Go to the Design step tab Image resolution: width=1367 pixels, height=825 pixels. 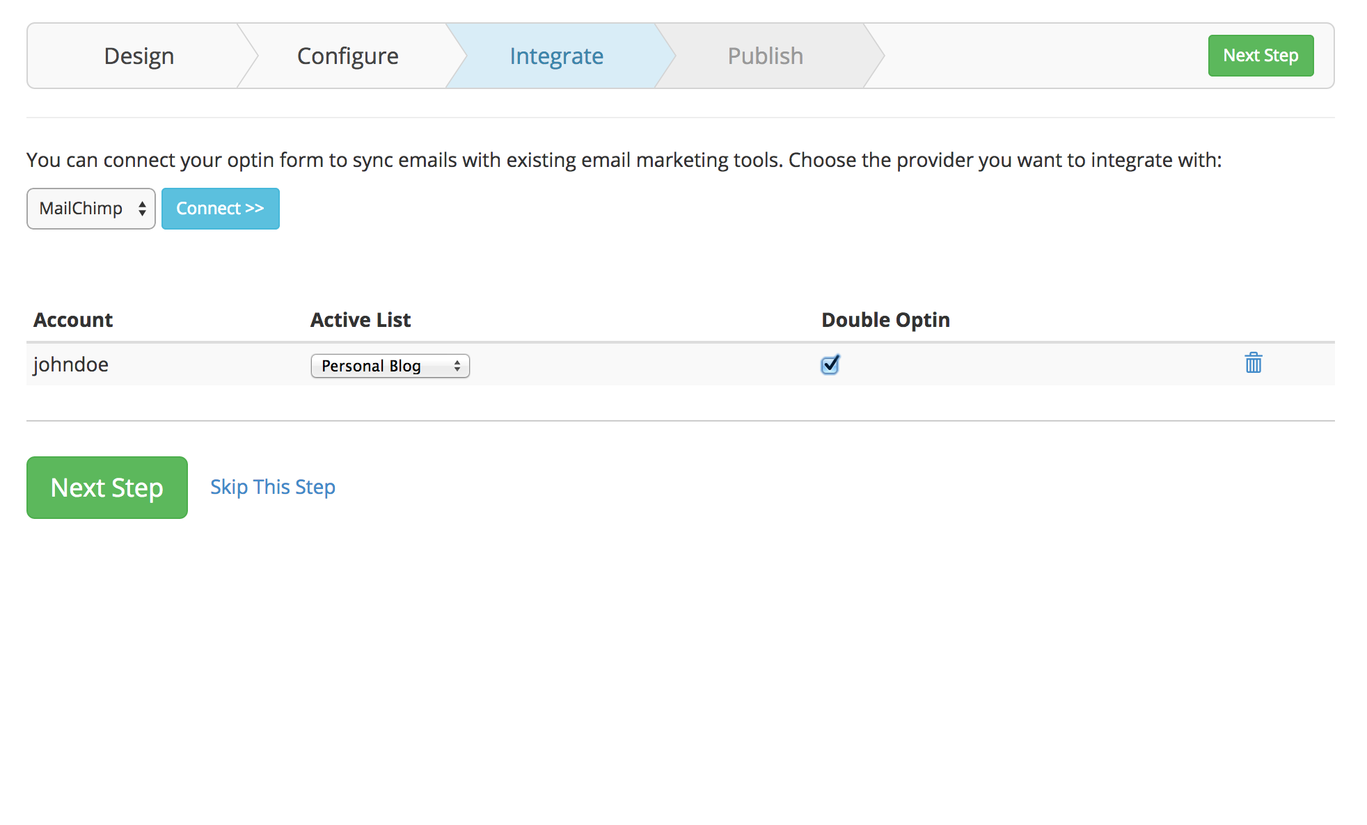[139, 56]
